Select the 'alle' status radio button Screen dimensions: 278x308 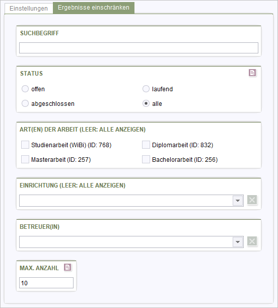point(146,103)
